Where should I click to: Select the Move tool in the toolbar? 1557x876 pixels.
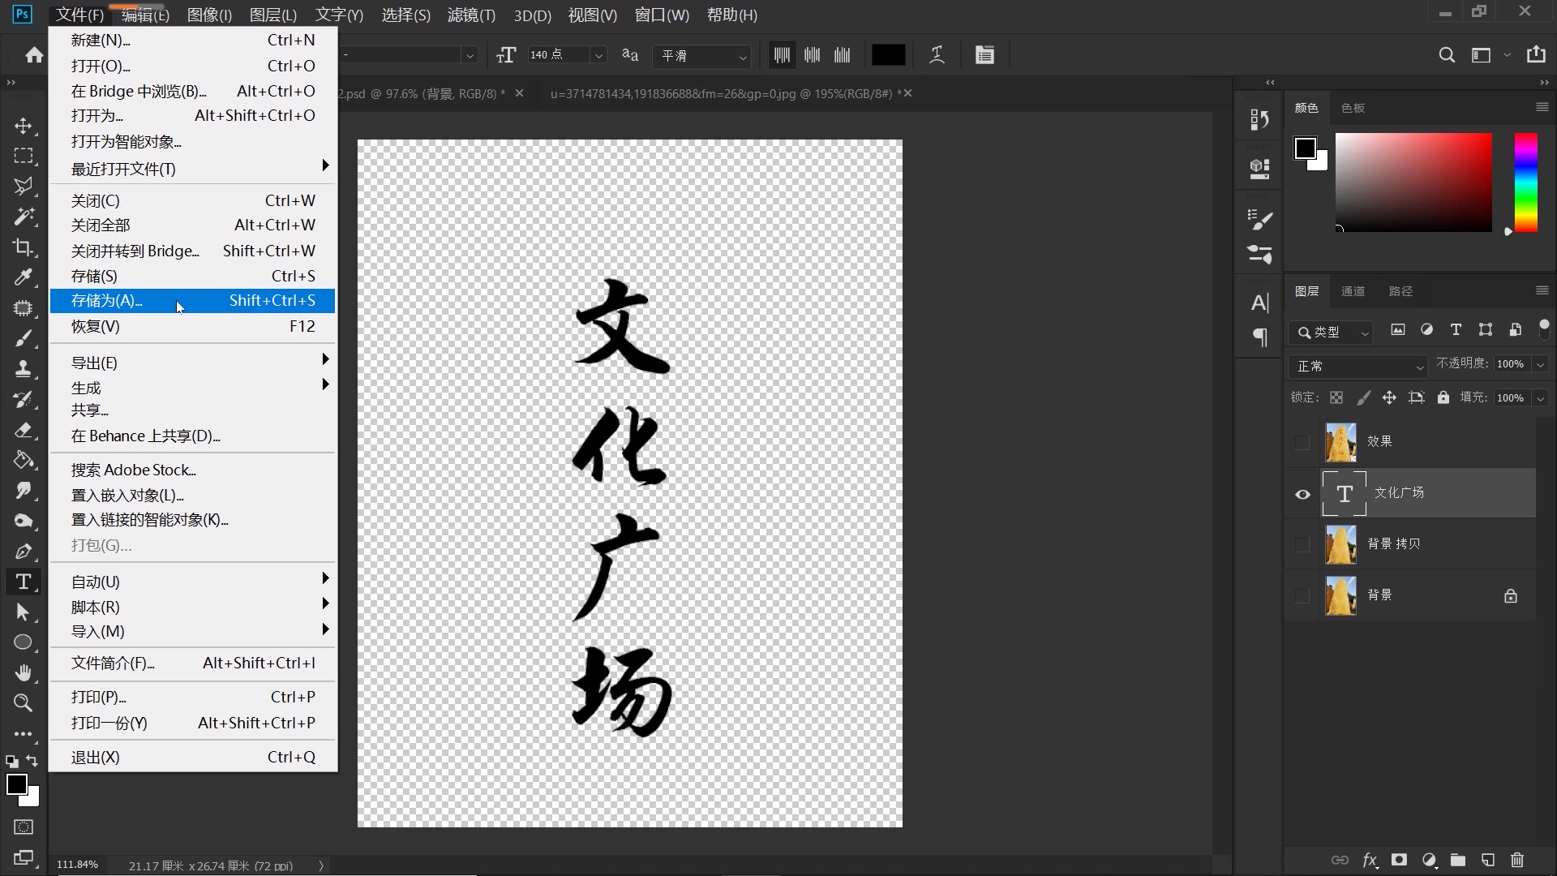[24, 126]
